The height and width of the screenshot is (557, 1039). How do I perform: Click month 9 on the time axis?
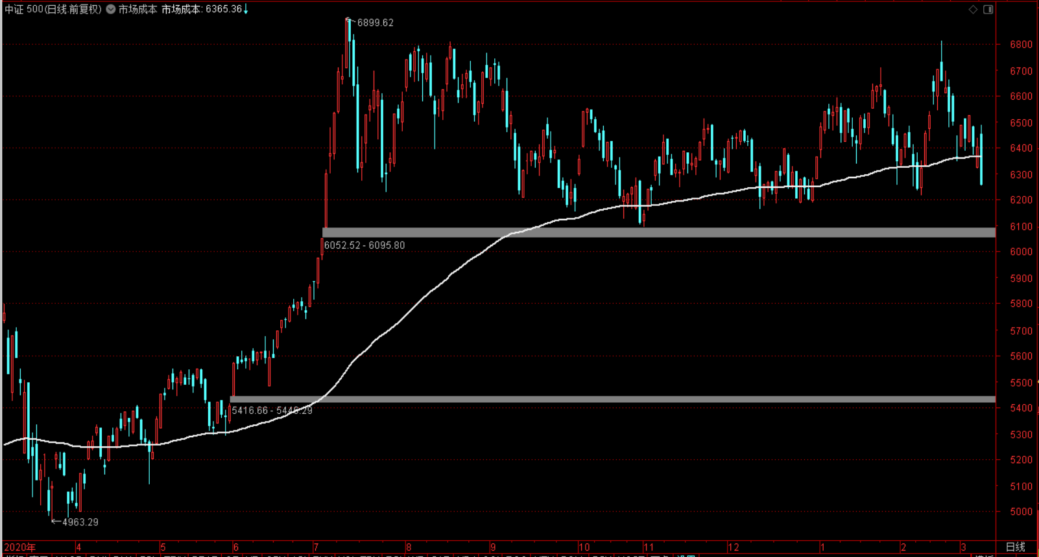[x=493, y=547]
